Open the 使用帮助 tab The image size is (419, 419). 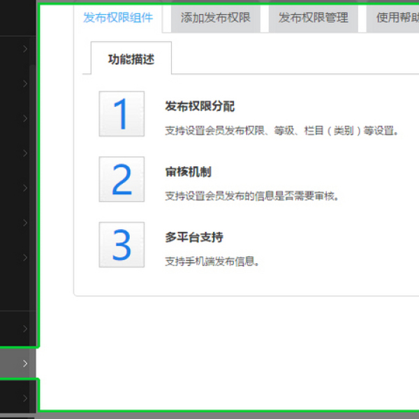(x=392, y=17)
